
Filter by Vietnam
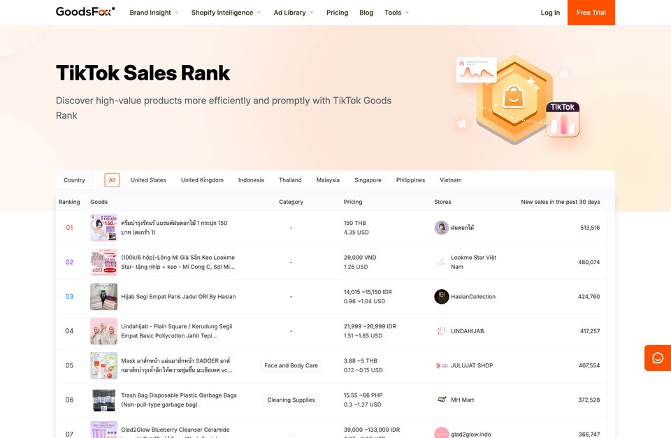point(451,180)
